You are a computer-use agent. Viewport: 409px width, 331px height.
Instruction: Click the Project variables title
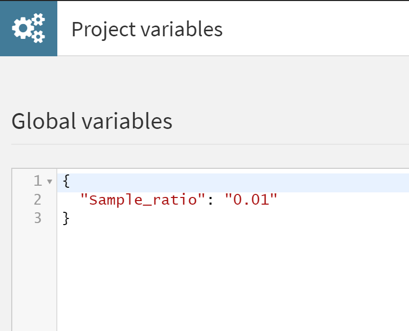[x=147, y=29]
